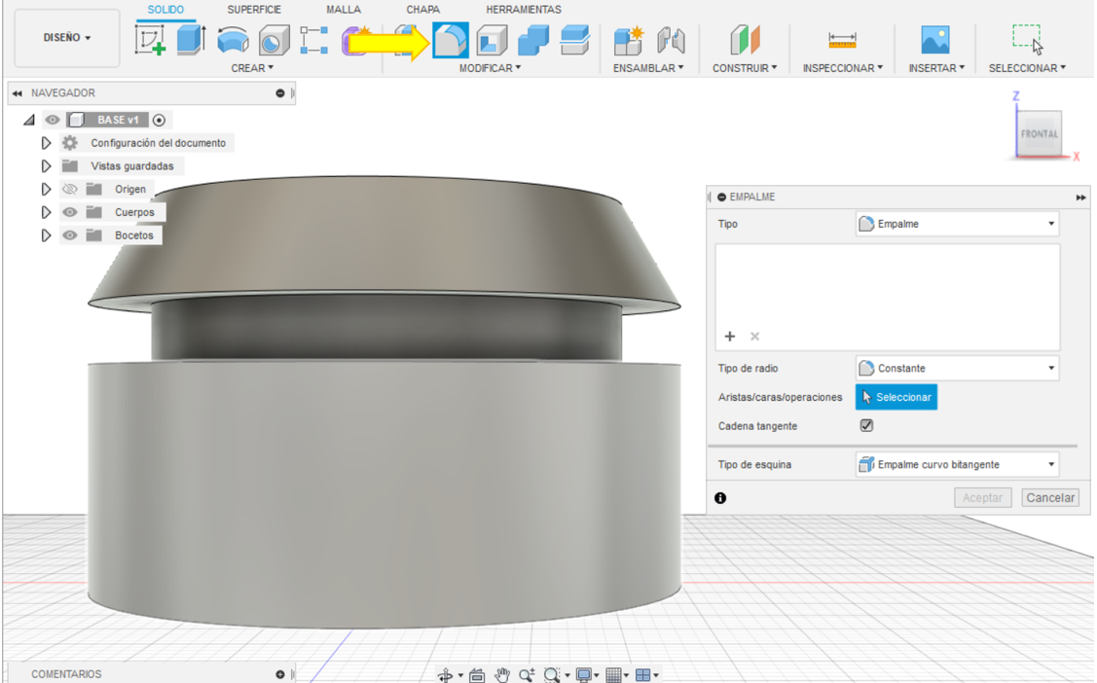Image resolution: width=1097 pixels, height=683 pixels.
Task: Activate the selection window tool icon
Action: click(x=1027, y=39)
